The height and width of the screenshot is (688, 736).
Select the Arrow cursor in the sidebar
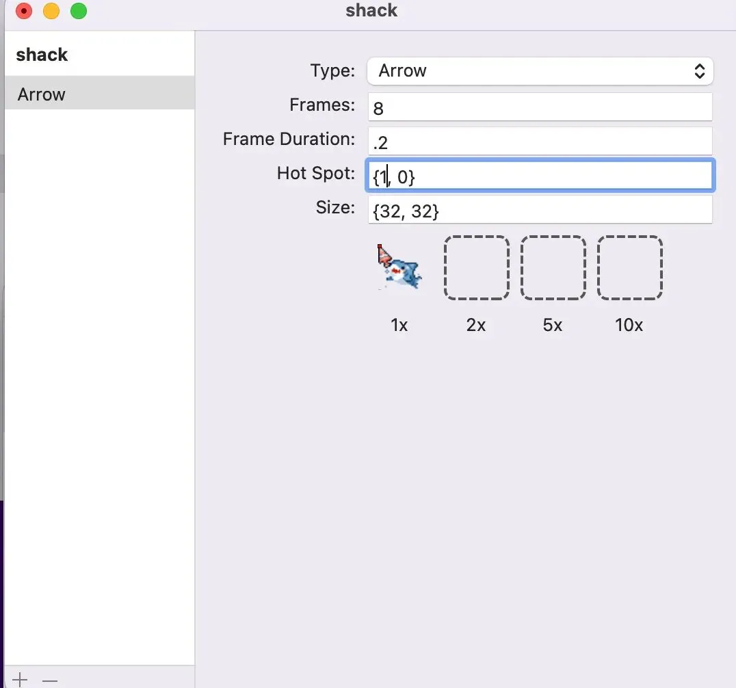pos(99,94)
